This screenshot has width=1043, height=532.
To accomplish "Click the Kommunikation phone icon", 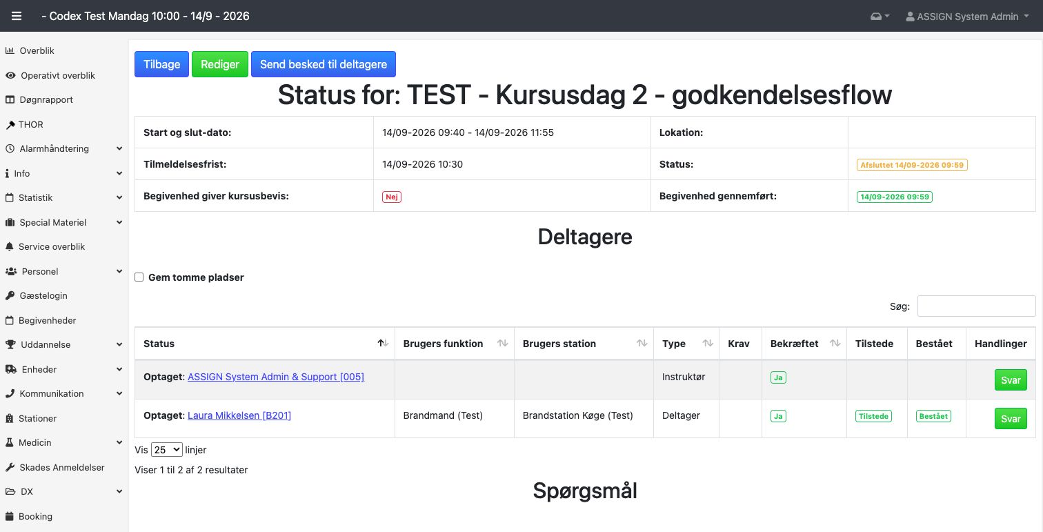I will pyautogui.click(x=10, y=393).
